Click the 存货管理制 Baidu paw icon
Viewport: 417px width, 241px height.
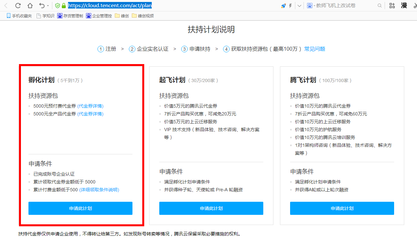click(x=60, y=16)
